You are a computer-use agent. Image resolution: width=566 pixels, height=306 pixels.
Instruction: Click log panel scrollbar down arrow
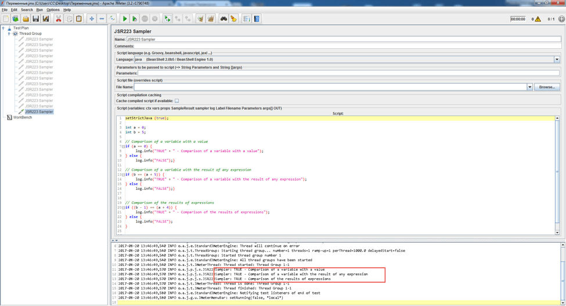[563, 303]
